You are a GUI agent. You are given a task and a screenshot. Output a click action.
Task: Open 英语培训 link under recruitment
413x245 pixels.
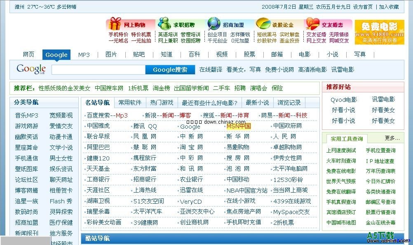click(168, 35)
